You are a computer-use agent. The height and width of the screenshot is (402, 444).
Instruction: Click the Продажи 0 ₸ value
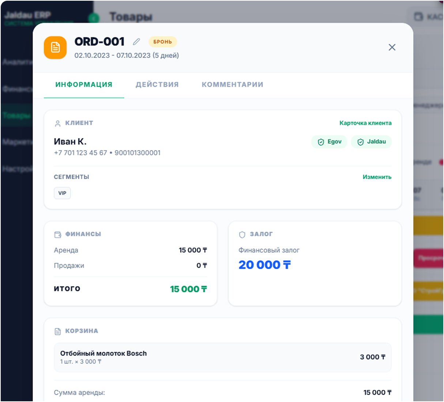(x=202, y=265)
